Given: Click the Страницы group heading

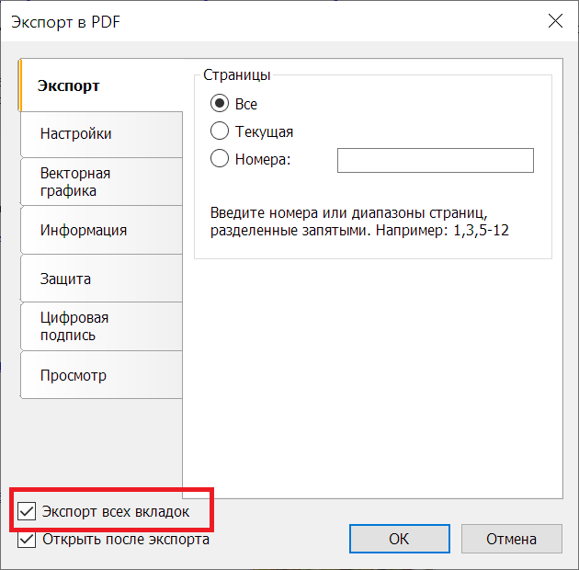Looking at the screenshot, I should (237, 75).
